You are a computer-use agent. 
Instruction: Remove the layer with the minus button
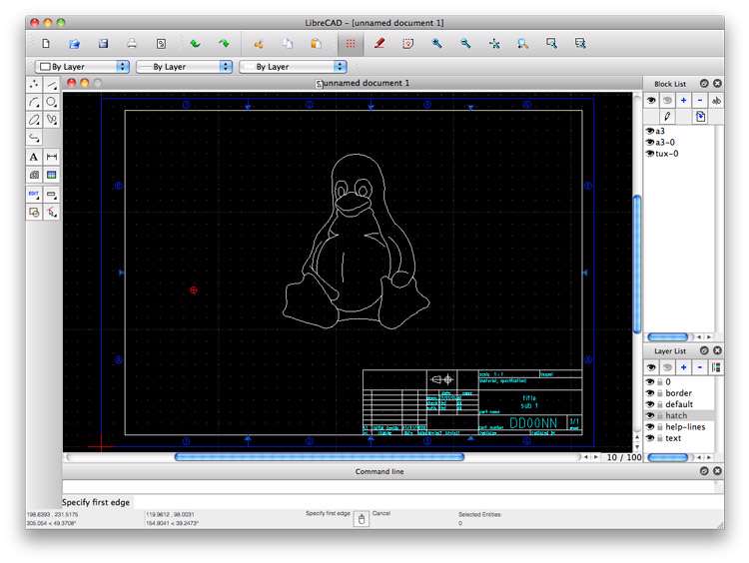coord(700,367)
